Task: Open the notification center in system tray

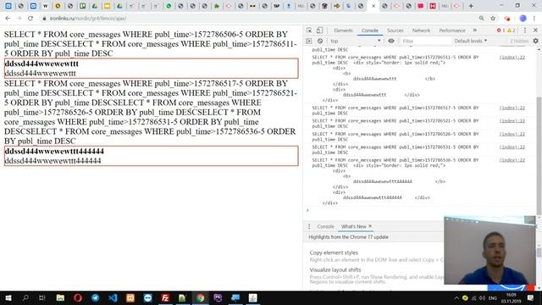Action: coord(531,297)
